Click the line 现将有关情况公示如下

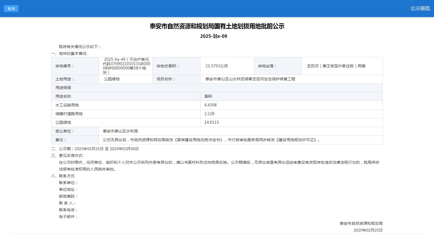(80, 47)
